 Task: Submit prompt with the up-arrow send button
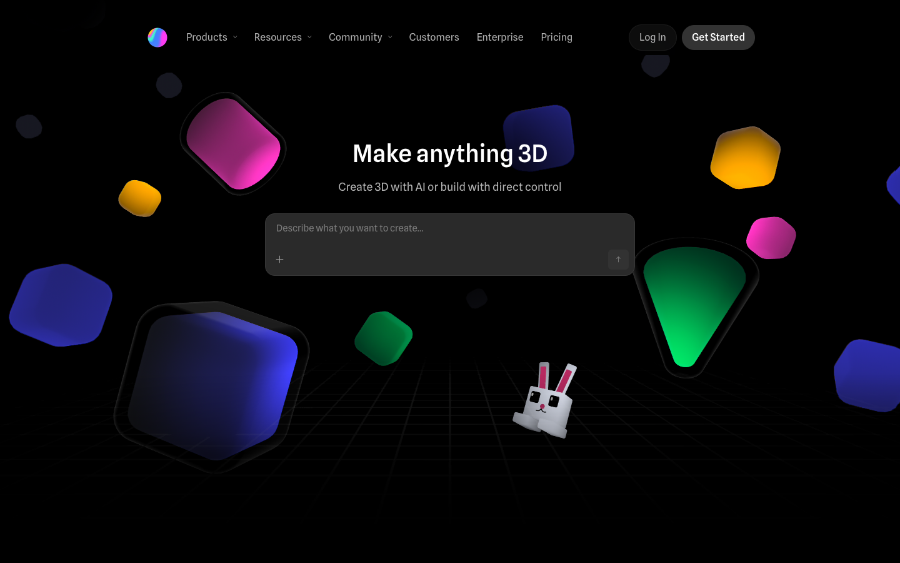point(618,259)
